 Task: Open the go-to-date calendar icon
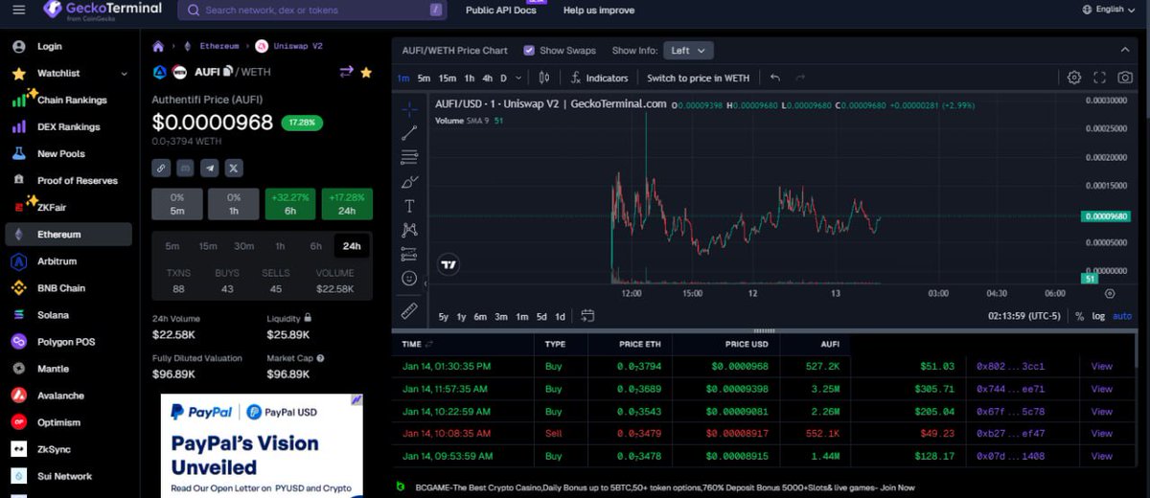587,315
